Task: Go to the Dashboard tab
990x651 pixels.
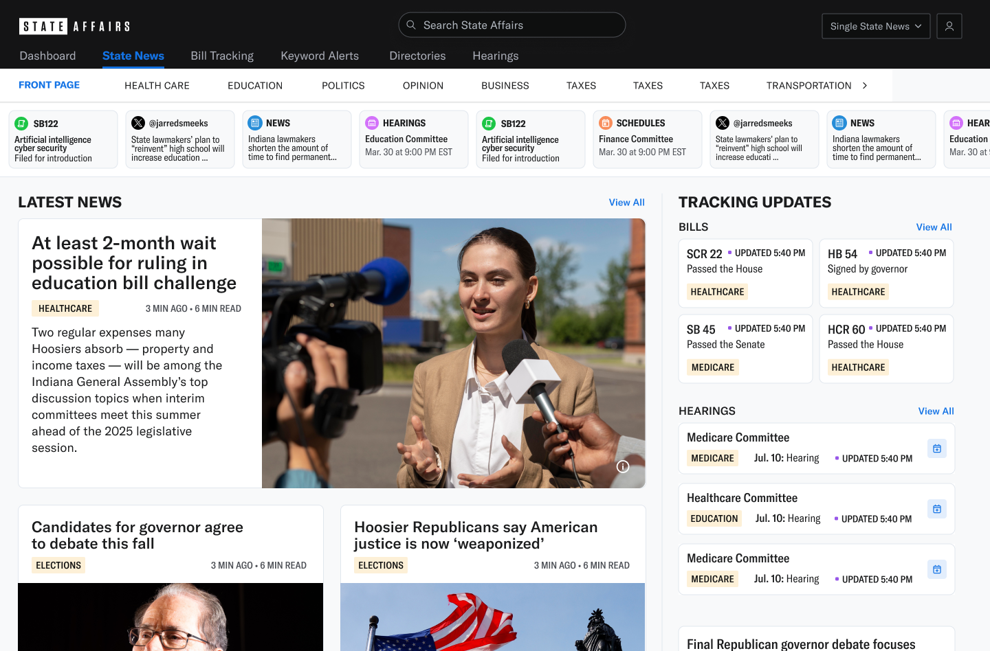Action: pyautogui.click(x=47, y=56)
